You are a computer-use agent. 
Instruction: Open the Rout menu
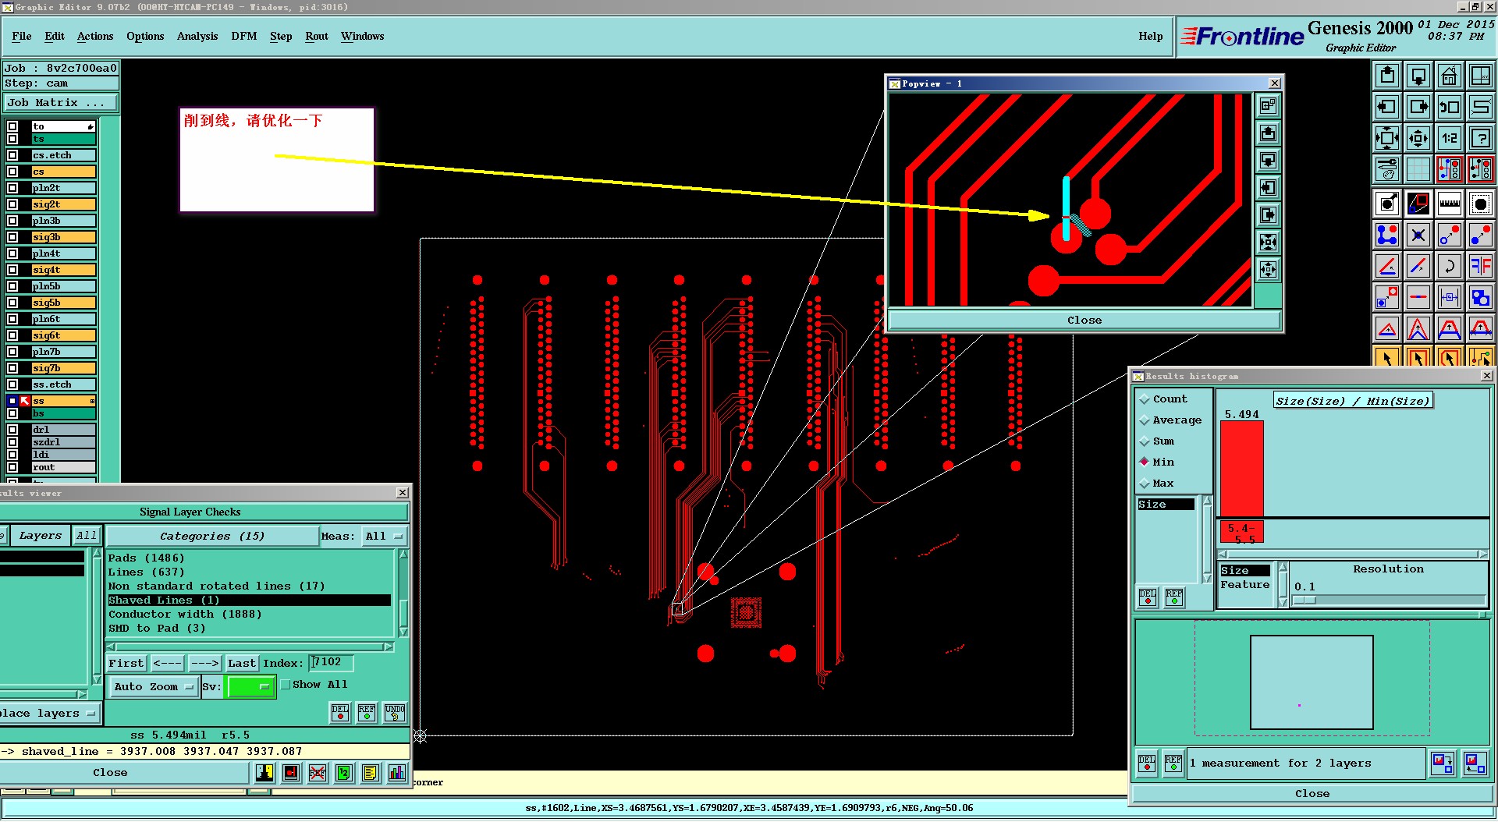click(x=317, y=36)
